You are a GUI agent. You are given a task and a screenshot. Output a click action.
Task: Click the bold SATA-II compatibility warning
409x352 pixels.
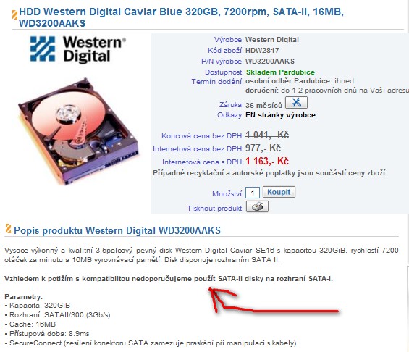pyautogui.click(x=169, y=279)
